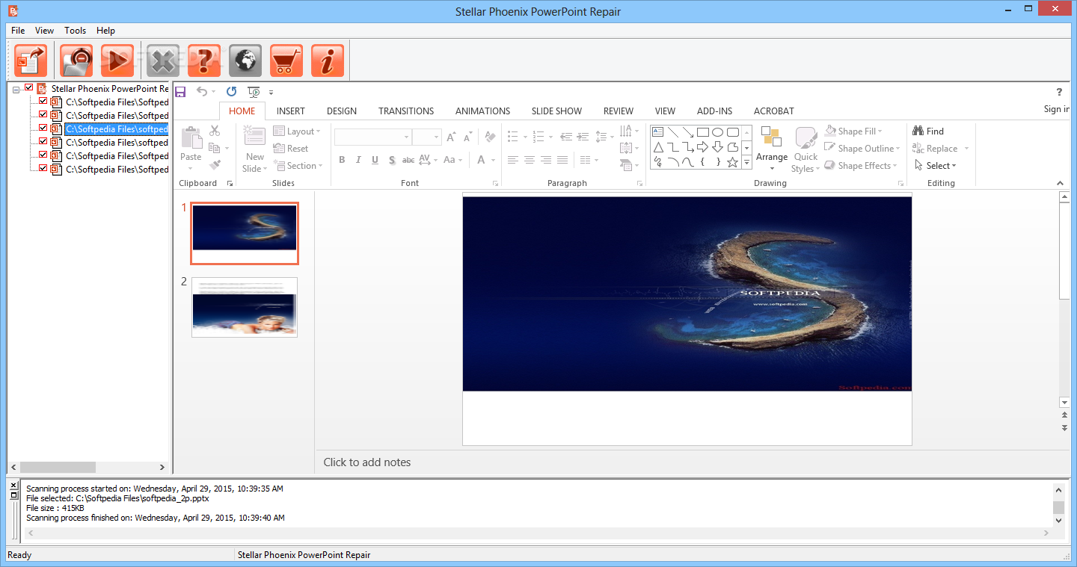Click the New Slide button
The width and height of the screenshot is (1077, 567).
(x=254, y=149)
